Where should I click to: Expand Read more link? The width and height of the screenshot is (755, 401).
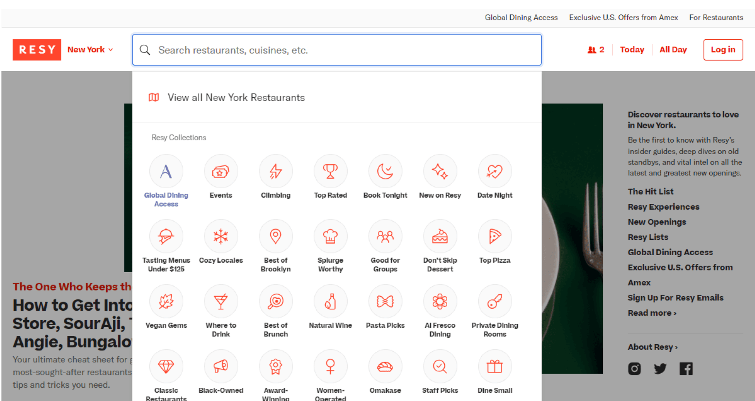point(652,313)
